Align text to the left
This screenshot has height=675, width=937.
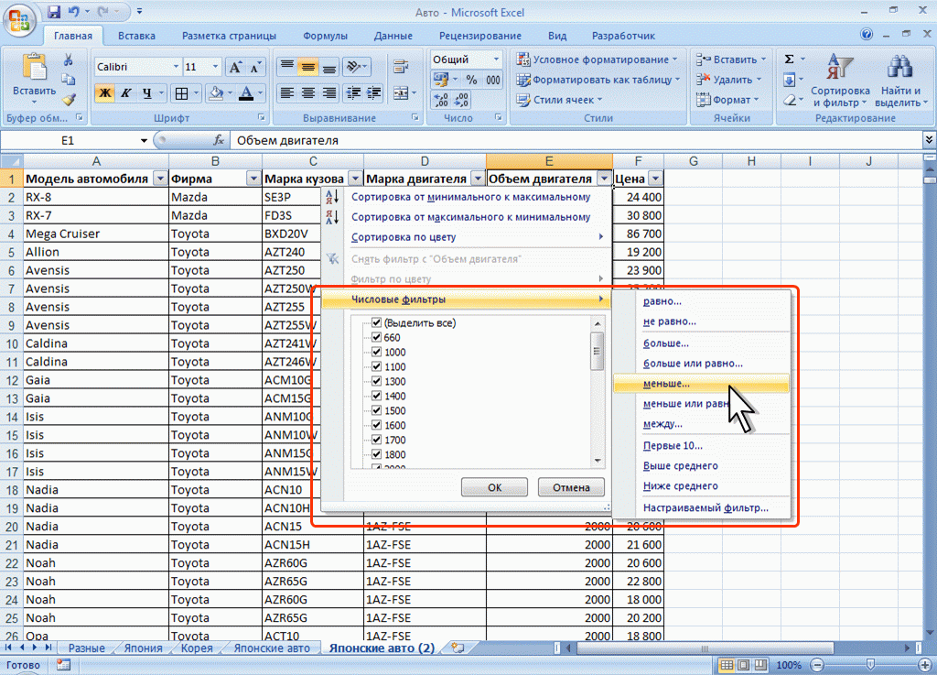pos(287,93)
